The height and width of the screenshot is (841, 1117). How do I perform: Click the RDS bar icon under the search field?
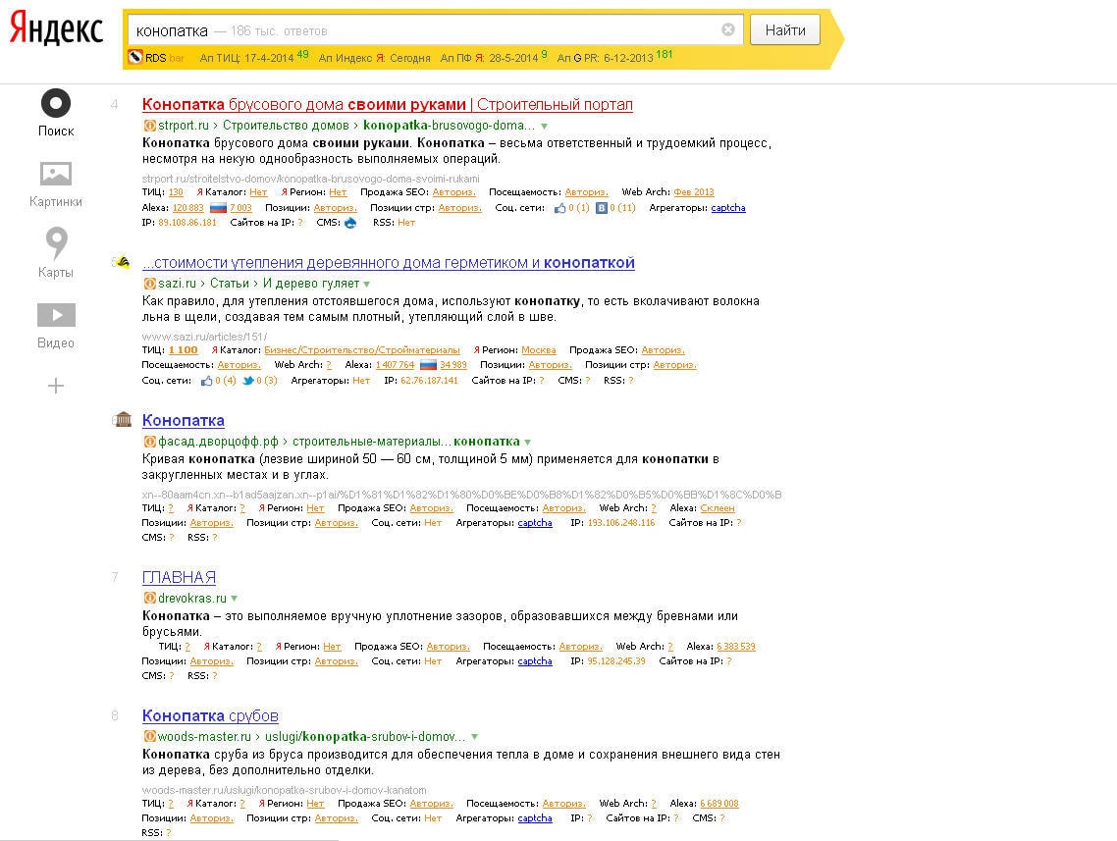point(135,58)
